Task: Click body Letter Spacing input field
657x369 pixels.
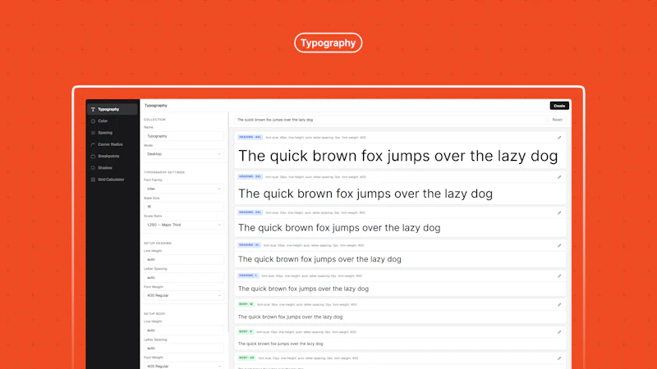Action: [183, 348]
